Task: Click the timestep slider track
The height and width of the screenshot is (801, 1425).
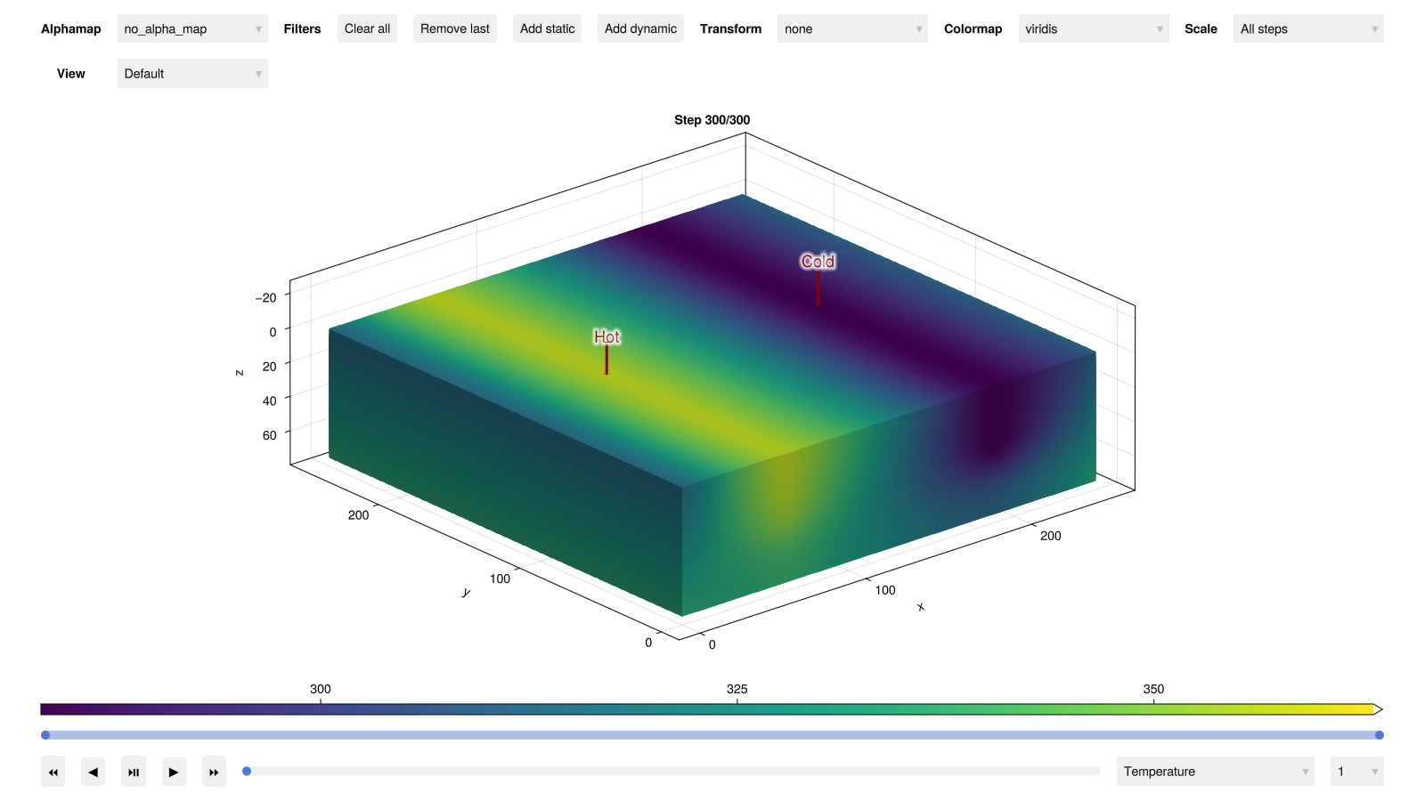Action: 672,772
